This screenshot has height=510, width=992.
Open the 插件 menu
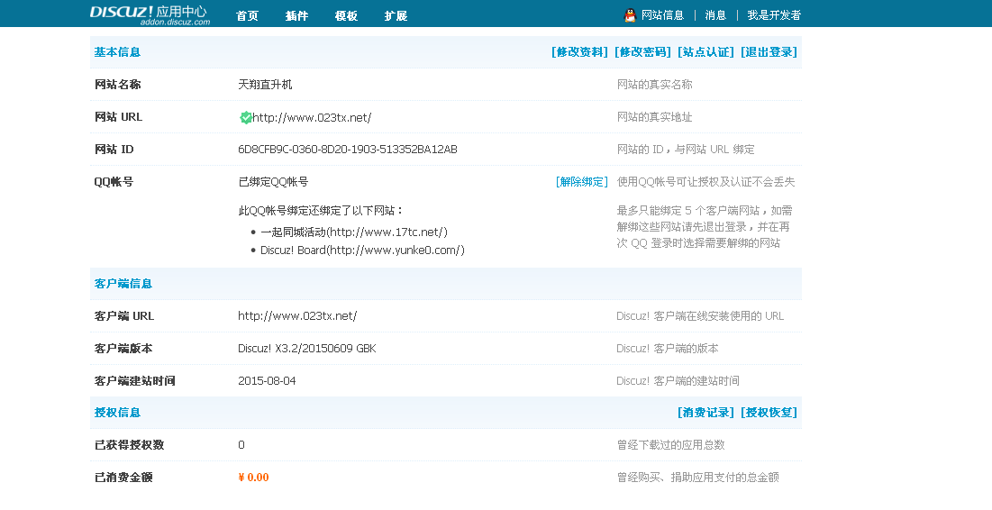point(296,16)
